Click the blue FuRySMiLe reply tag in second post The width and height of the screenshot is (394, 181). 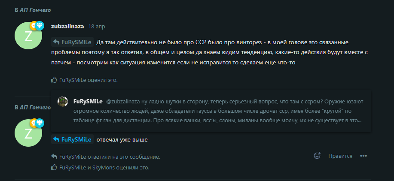tap(72, 139)
